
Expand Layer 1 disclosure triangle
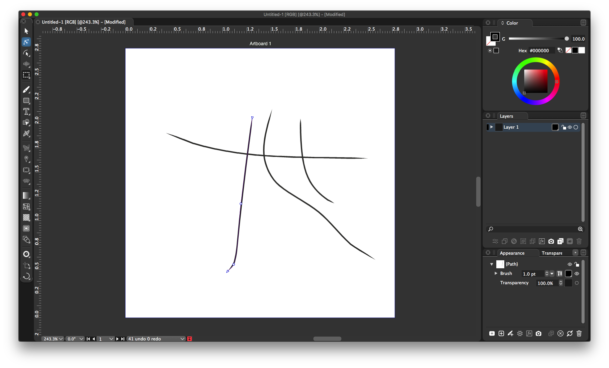coord(492,127)
